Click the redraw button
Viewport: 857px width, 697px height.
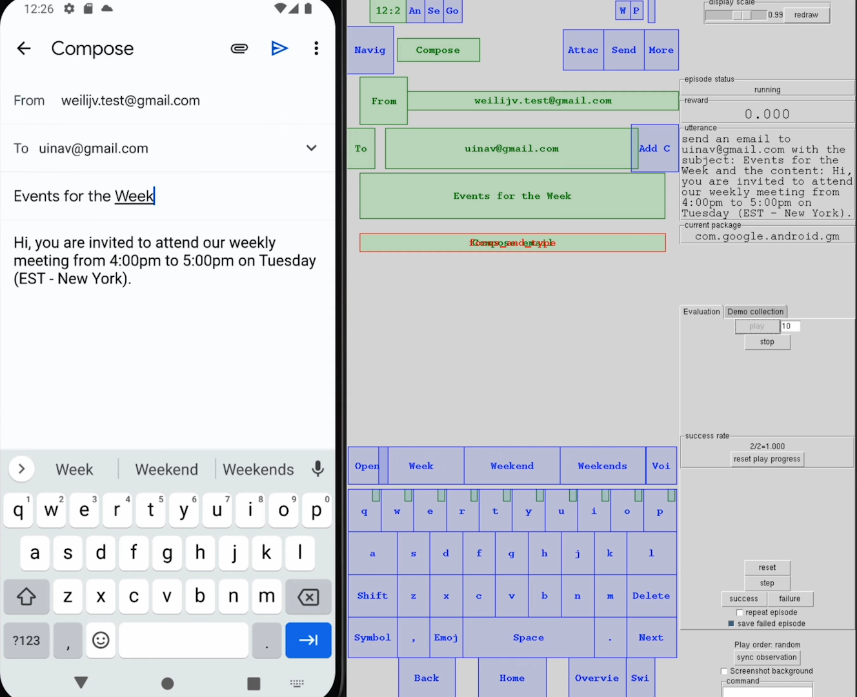807,15
